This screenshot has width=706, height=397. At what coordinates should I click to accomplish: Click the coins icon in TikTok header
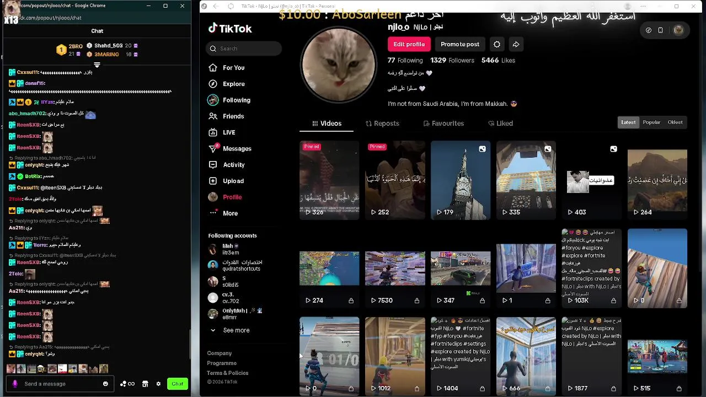pyautogui.click(x=649, y=30)
